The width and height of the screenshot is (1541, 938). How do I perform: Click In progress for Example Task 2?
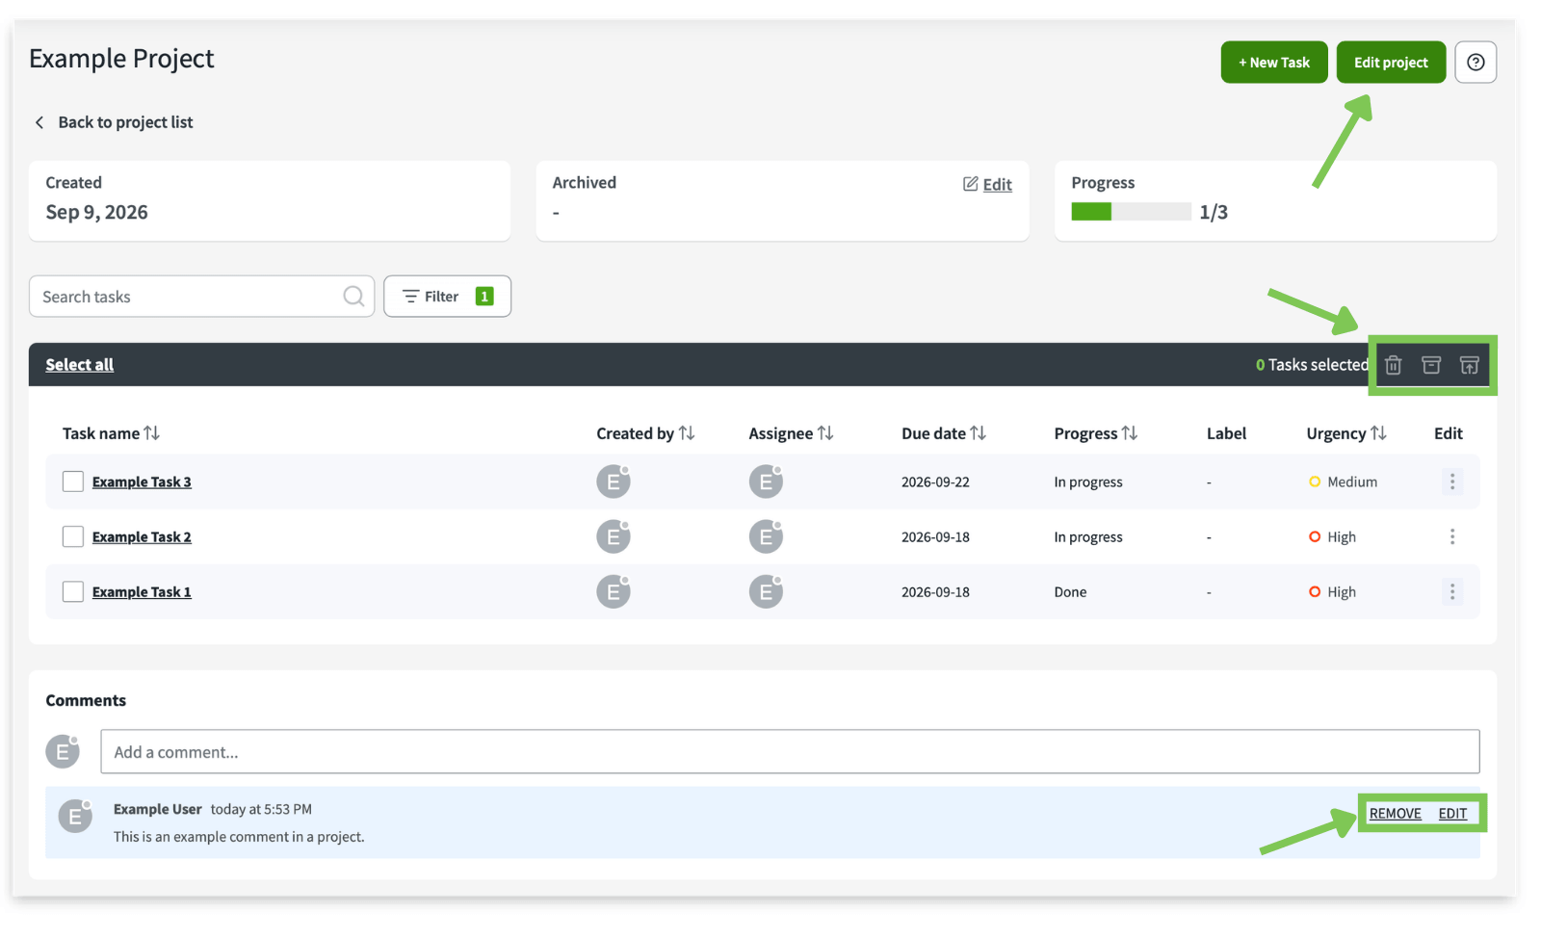(1088, 536)
